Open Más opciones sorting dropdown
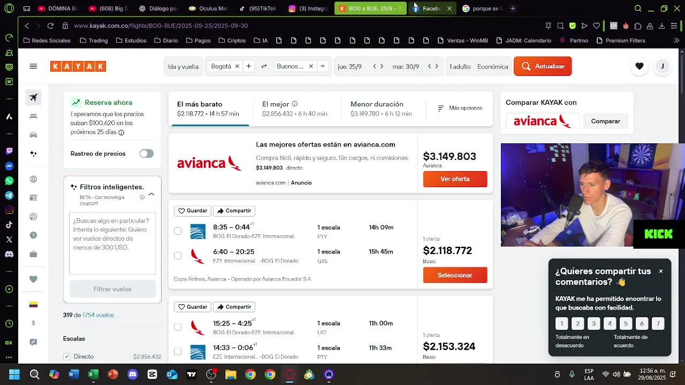Viewport: 685px width, 385px height. coord(460,108)
